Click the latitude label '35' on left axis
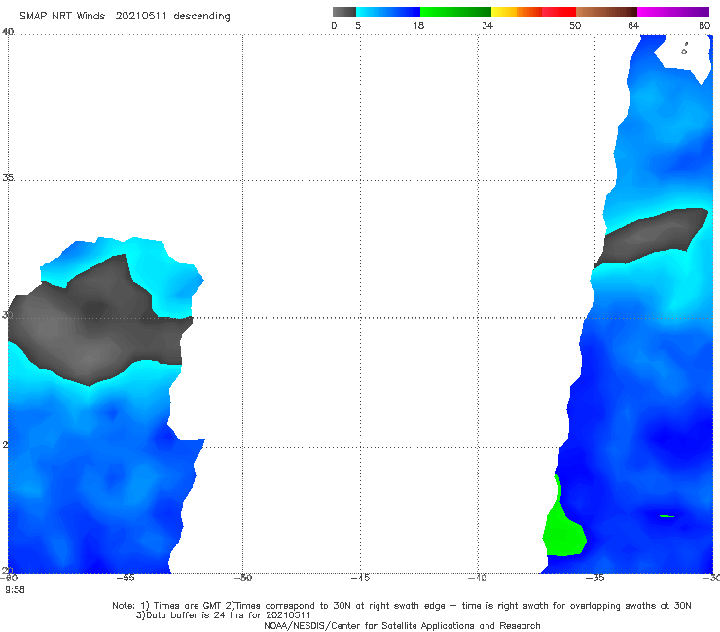 pyautogui.click(x=8, y=177)
